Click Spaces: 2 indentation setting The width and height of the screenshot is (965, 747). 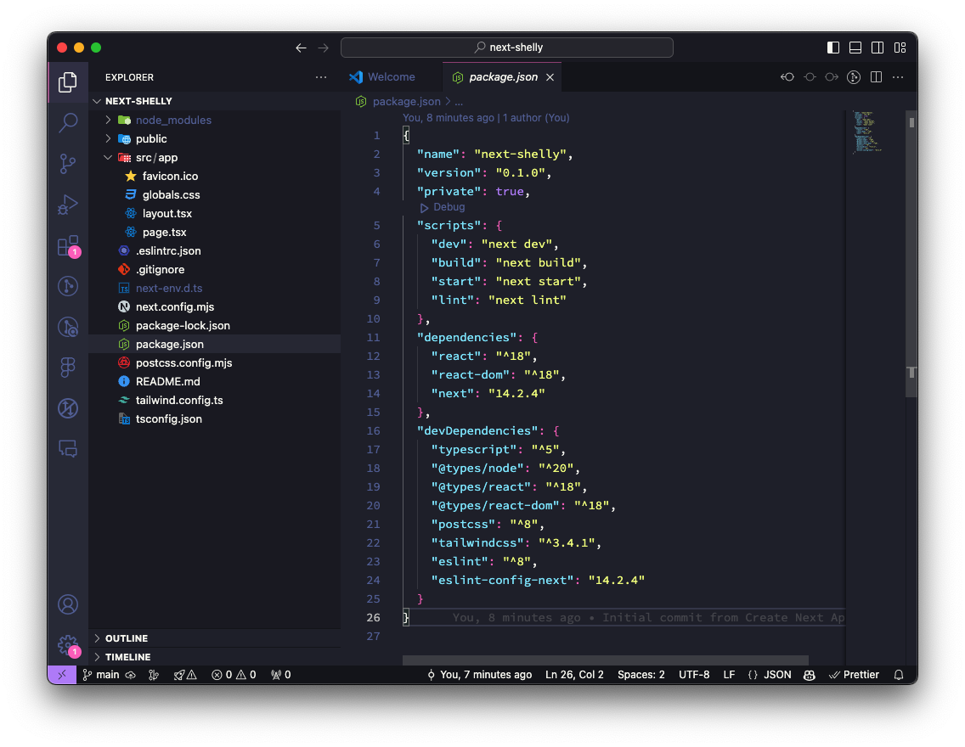pos(641,675)
